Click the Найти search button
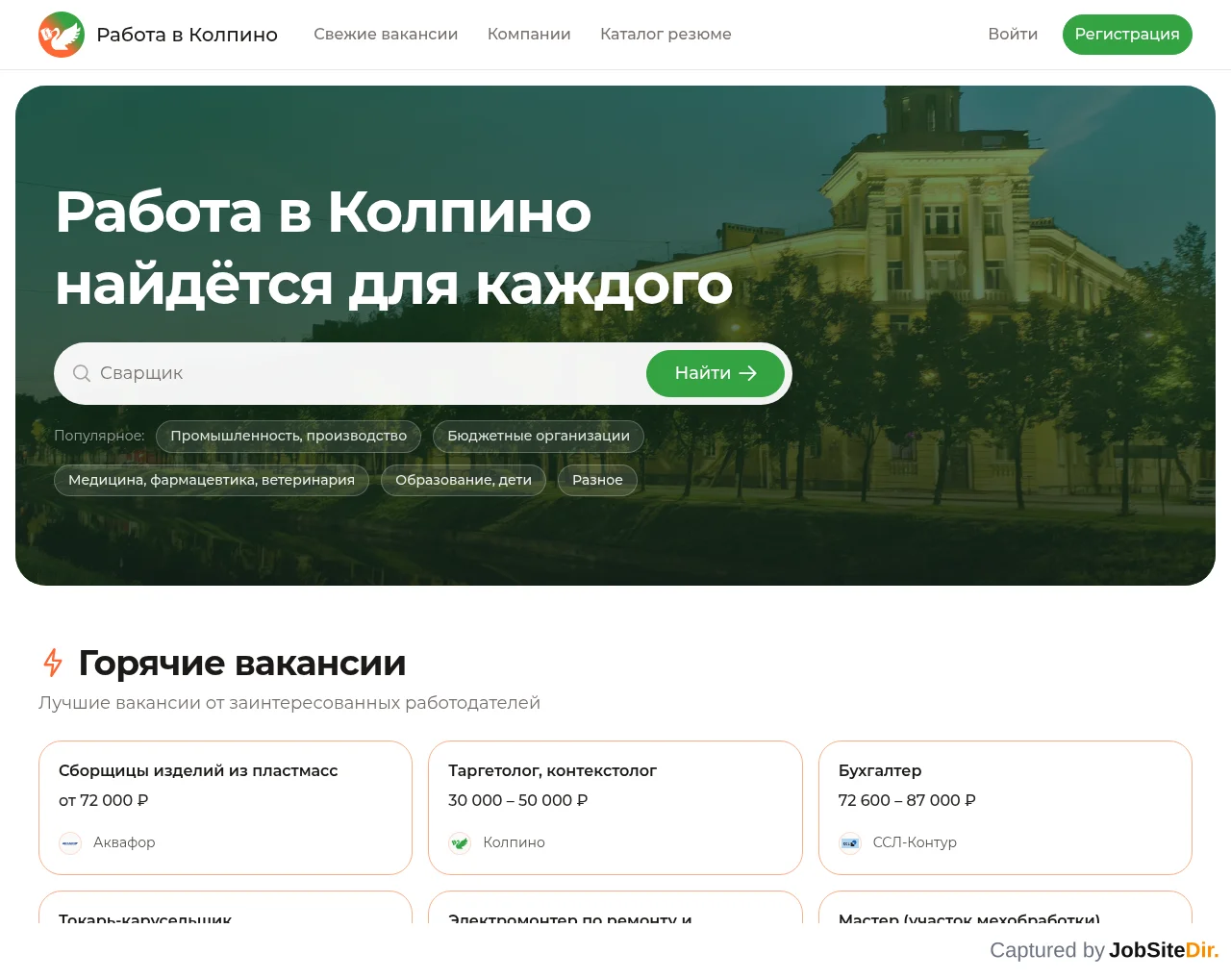 point(716,373)
